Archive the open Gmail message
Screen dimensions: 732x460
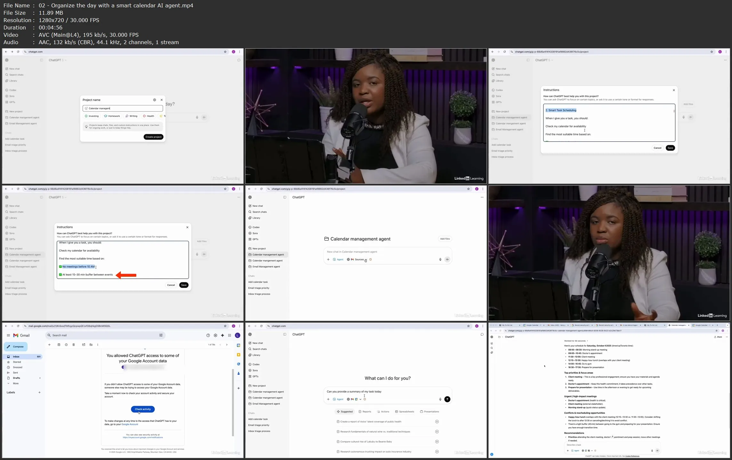point(59,345)
